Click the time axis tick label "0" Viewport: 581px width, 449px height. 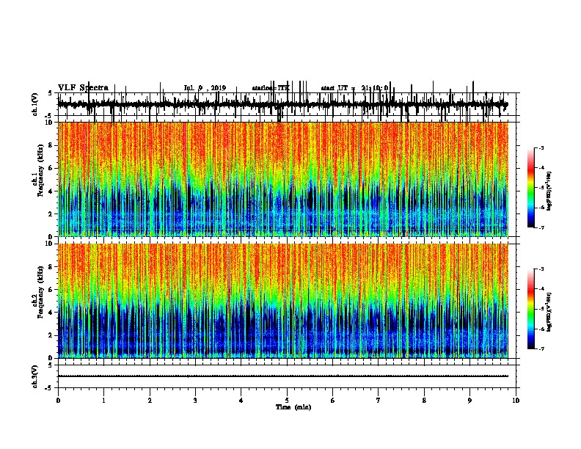pos(58,401)
